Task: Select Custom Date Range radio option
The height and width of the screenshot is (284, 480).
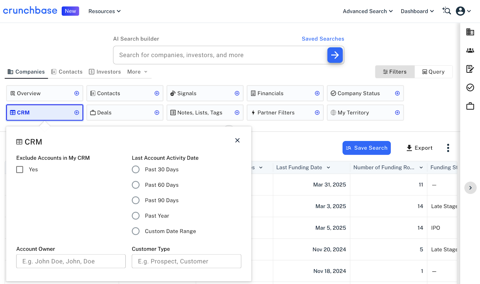Action: pos(136,231)
